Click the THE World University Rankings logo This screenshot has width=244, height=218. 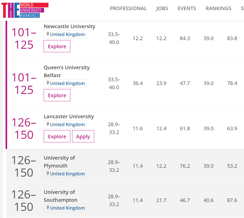coord(25,10)
